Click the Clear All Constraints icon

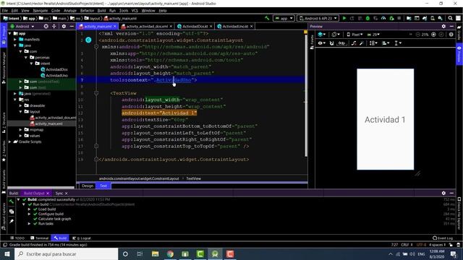(x=354, y=43)
